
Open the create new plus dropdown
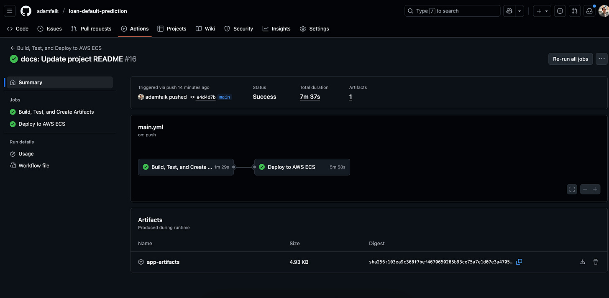(542, 11)
